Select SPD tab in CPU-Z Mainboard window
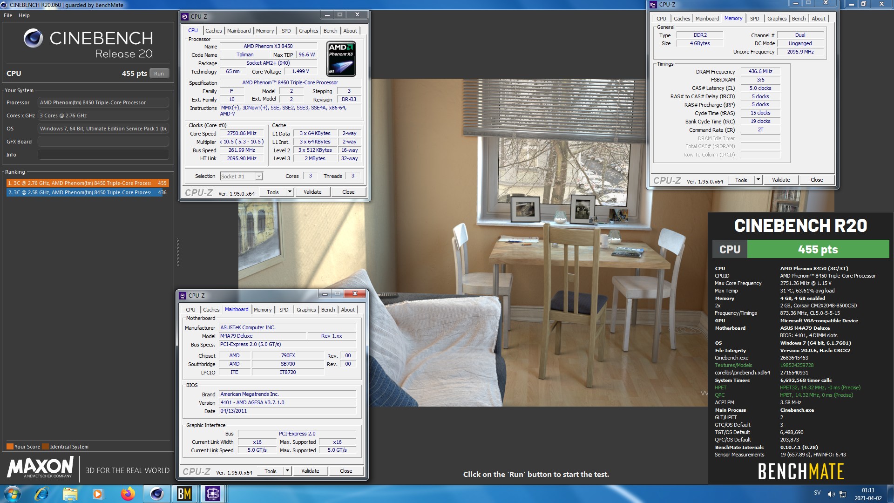The width and height of the screenshot is (894, 503). point(284,310)
